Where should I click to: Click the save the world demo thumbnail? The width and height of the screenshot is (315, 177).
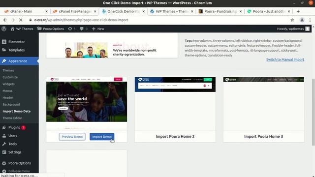point(87,104)
